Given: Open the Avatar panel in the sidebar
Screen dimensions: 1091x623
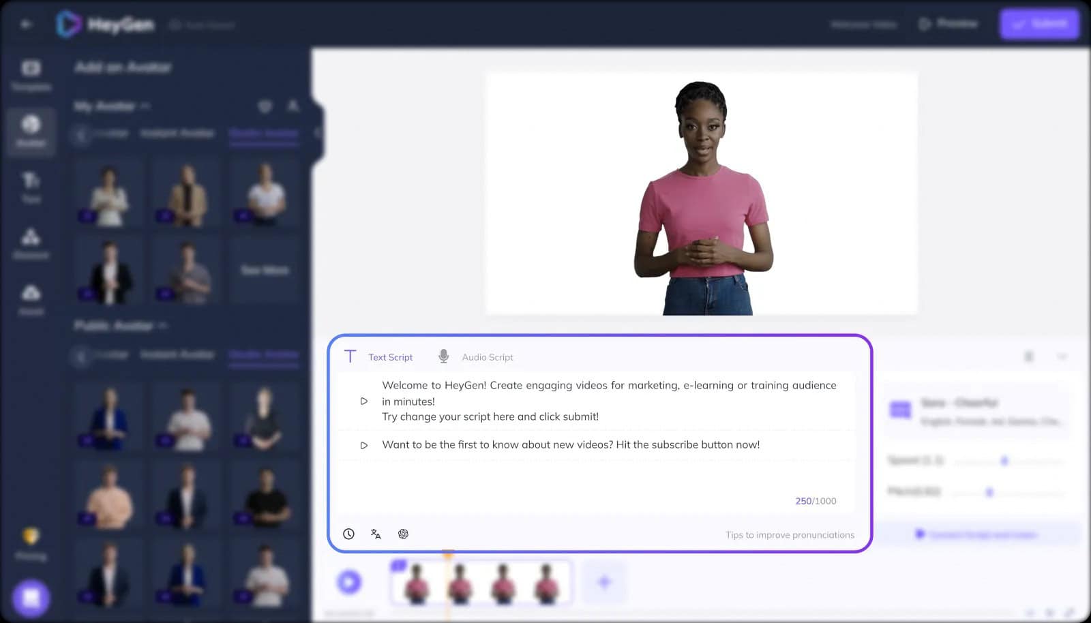Looking at the screenshot, I should coord(31,130).
